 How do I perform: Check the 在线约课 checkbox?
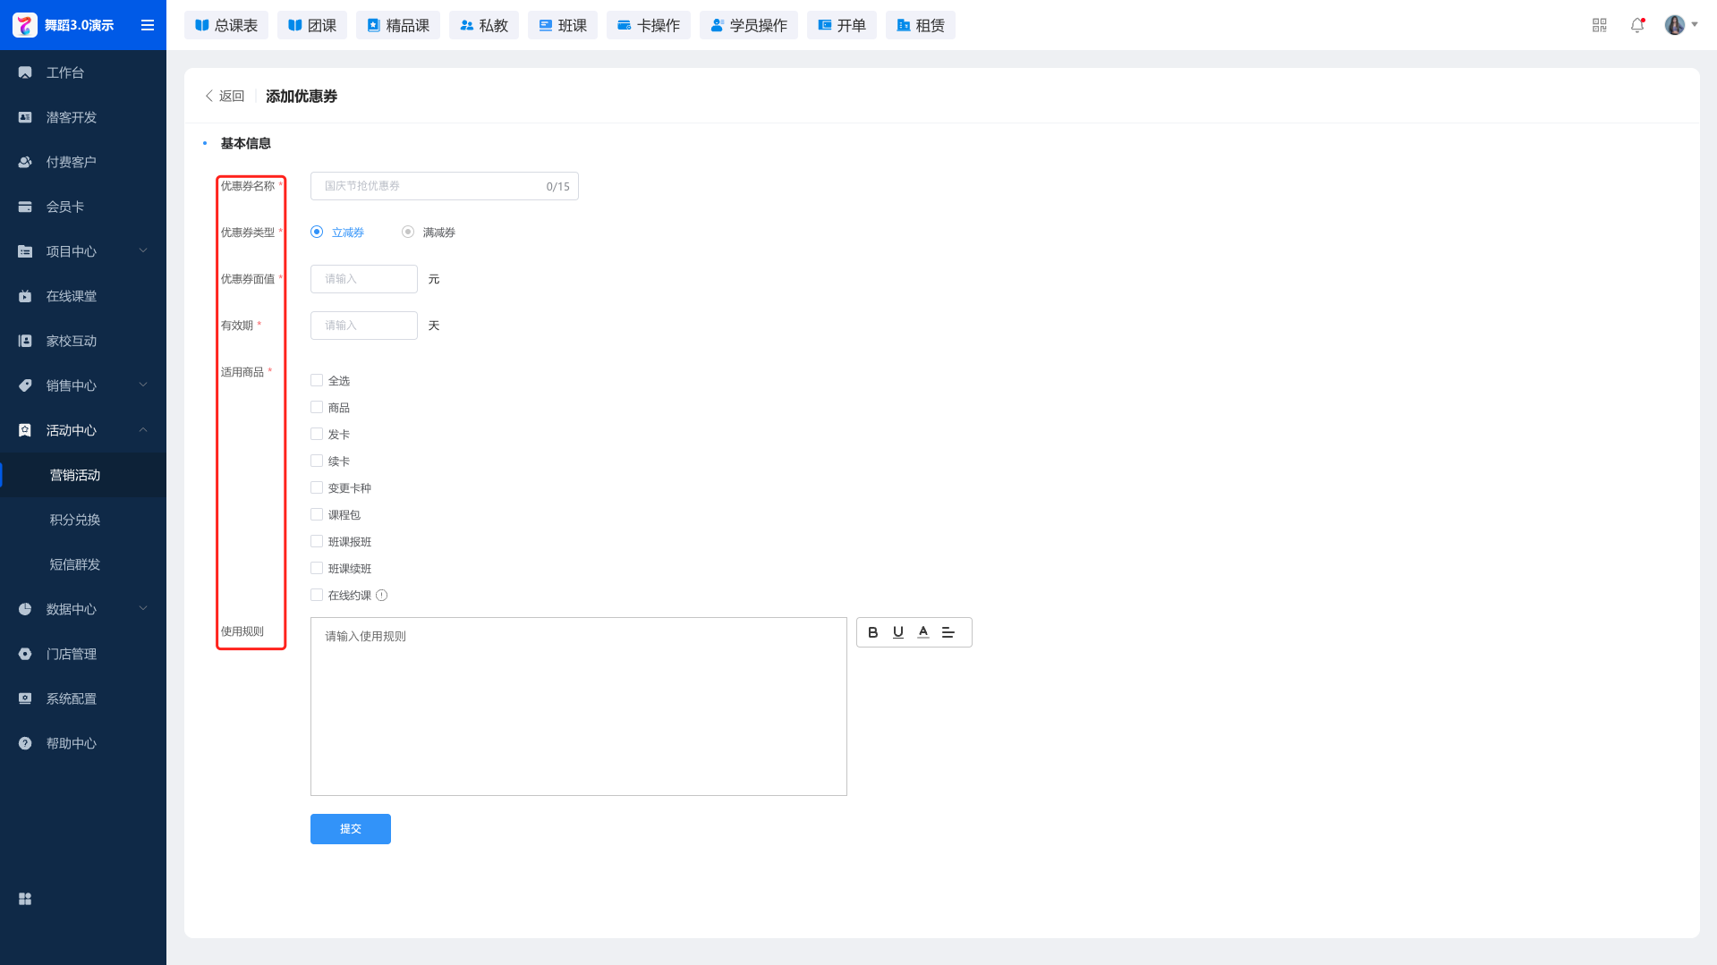pyautogui.click(x=317, y=595)
